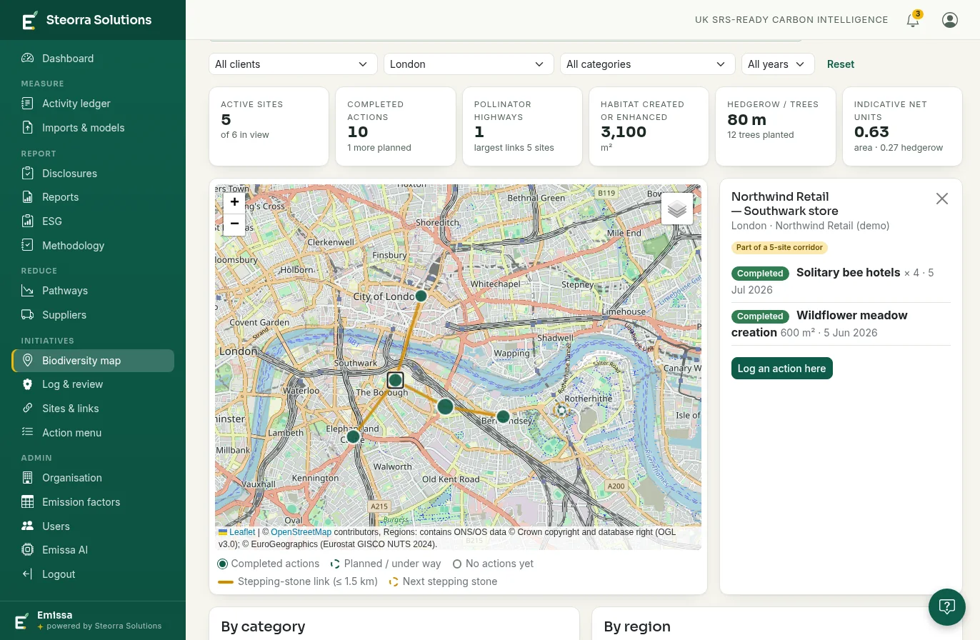Open ESG section

tap(93, 221)
